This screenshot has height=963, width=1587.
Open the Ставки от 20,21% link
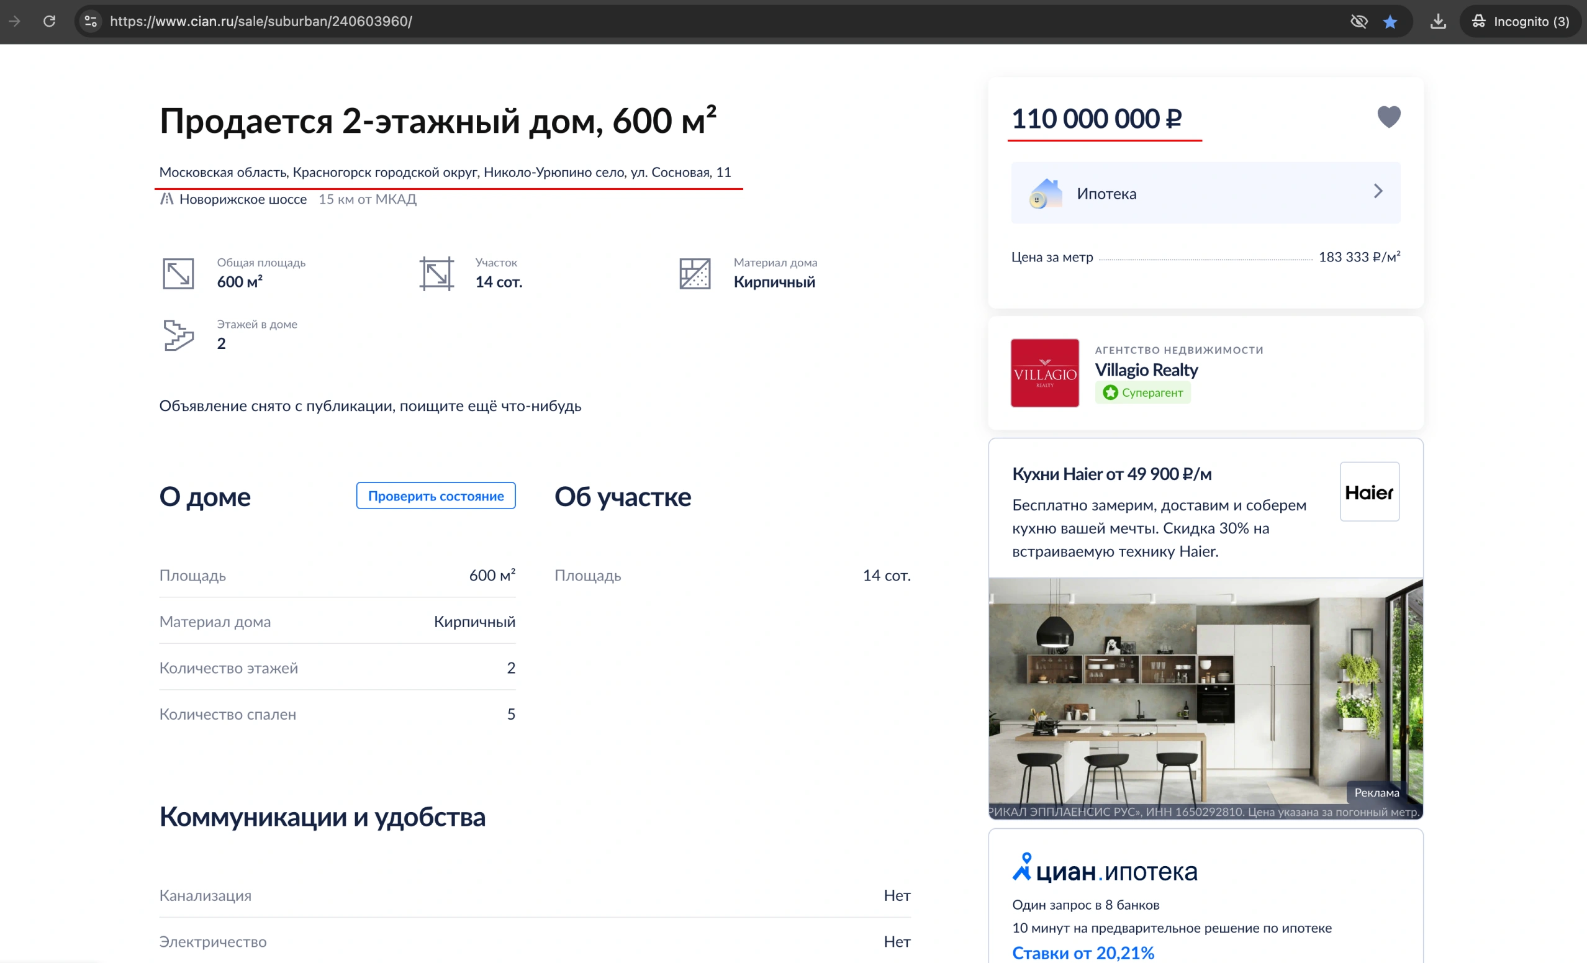click(1083, 952)
